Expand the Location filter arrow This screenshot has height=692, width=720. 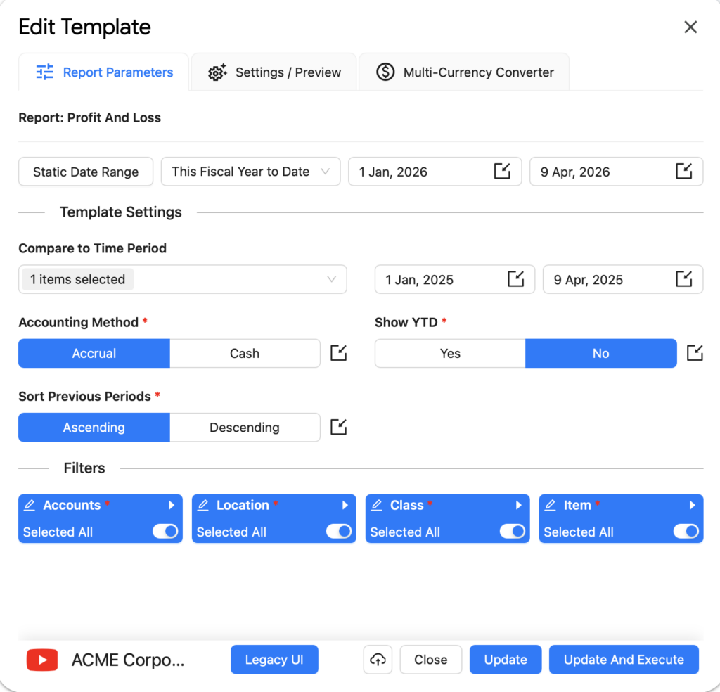pyautogui.click(x=345, y=505)
